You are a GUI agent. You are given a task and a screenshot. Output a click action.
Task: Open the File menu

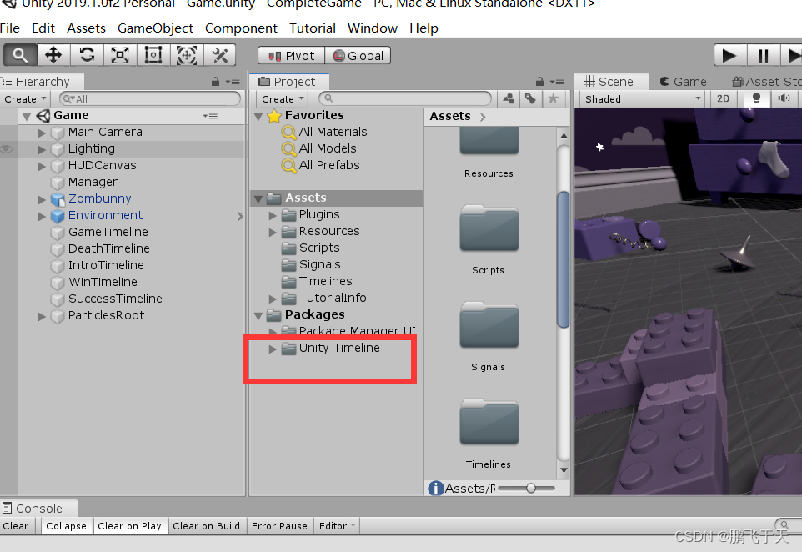[10, 28]
